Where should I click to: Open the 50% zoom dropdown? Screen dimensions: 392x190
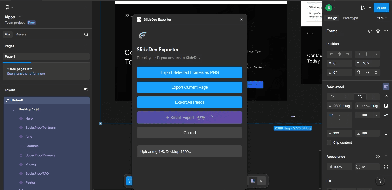click(x=382, y=18)
